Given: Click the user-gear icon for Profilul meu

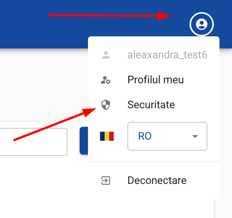Looking at the screenshot, I should tap(106, 80).
